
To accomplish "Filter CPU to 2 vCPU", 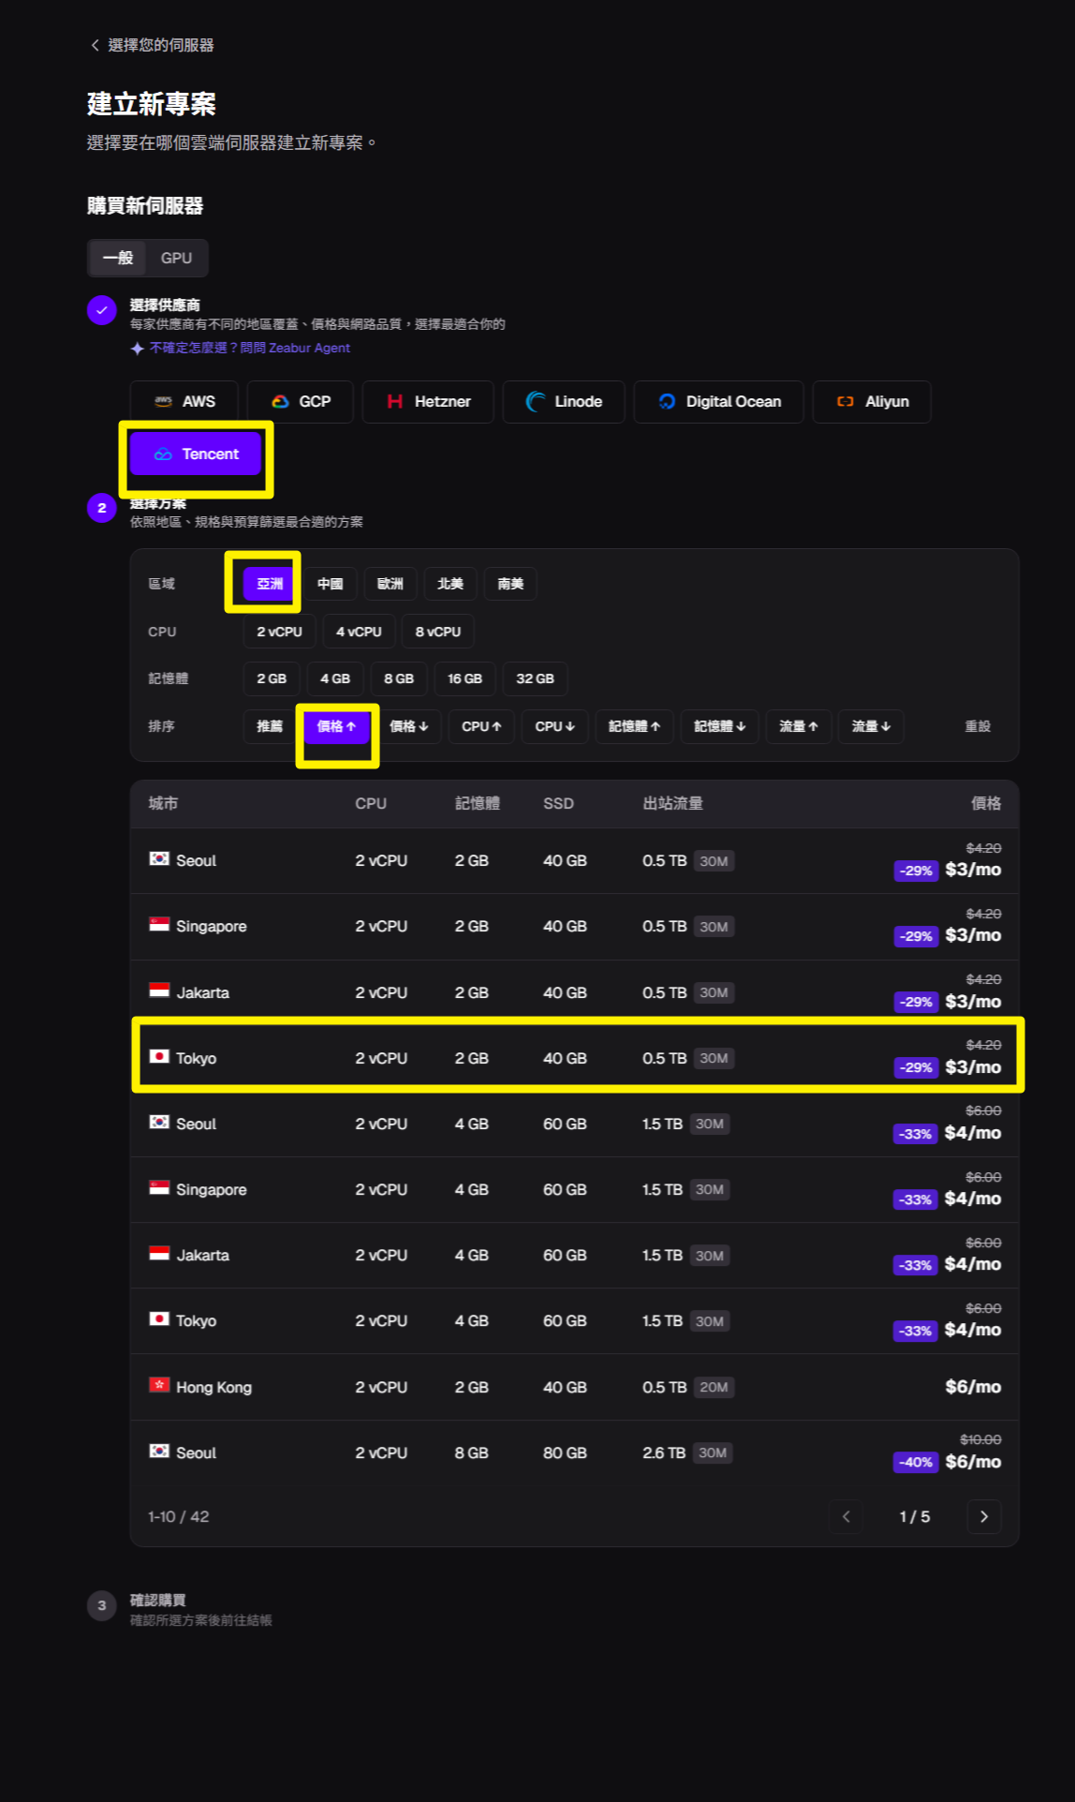I will click(279, 632).
